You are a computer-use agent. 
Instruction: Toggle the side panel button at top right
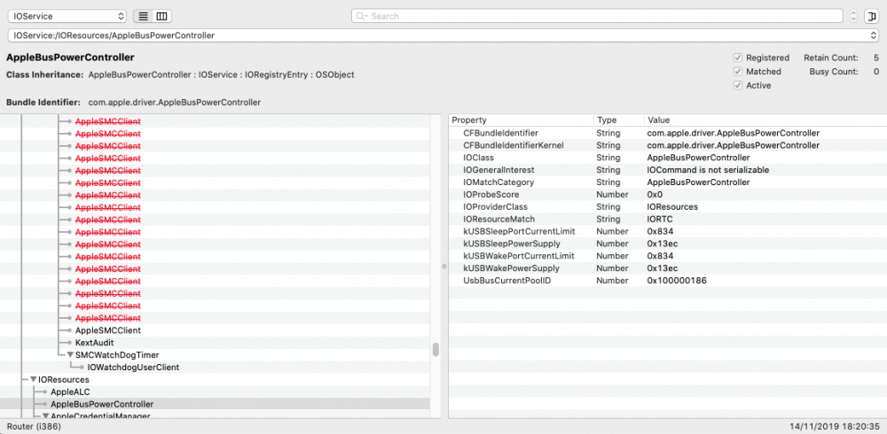point(871,17)
